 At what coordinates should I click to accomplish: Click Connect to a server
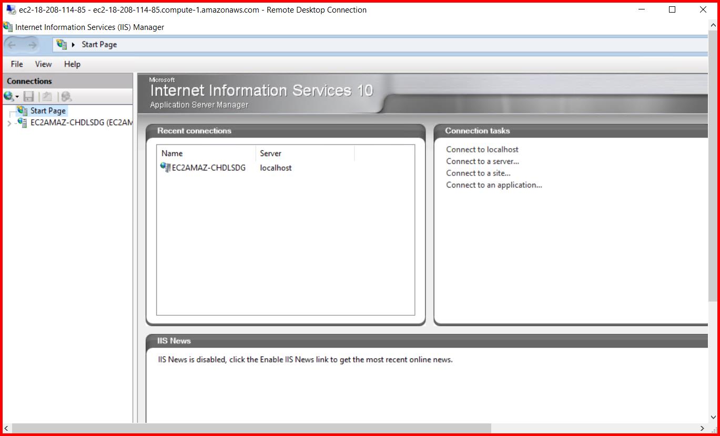point(482,161)
